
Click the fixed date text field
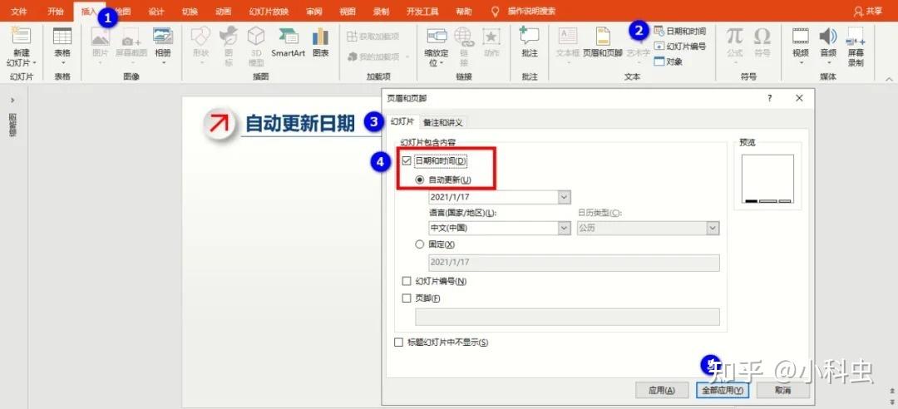(x=574, y=263)
